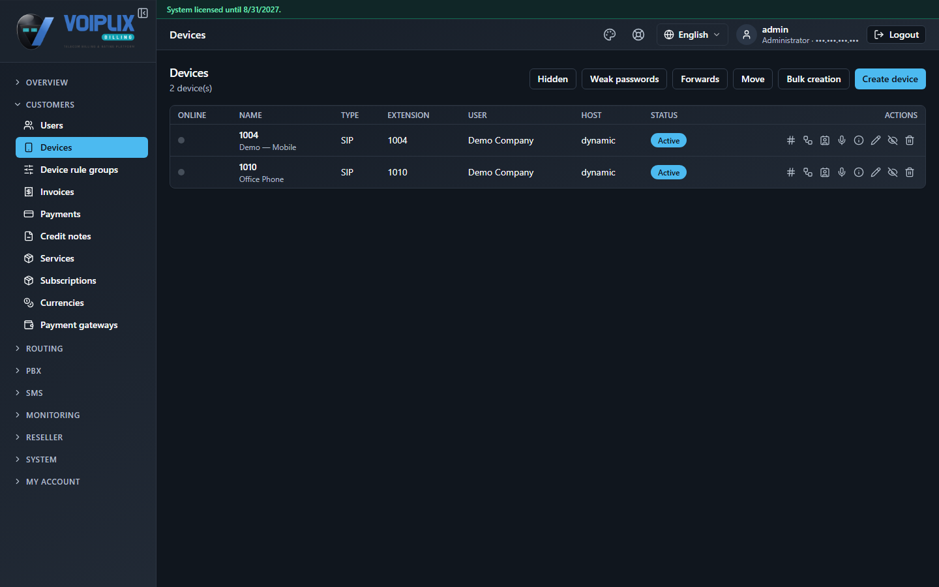This screenshot has height=587, width=939.
Task: Delete device 1010 with the trash icon
Action: coord(910,172)
